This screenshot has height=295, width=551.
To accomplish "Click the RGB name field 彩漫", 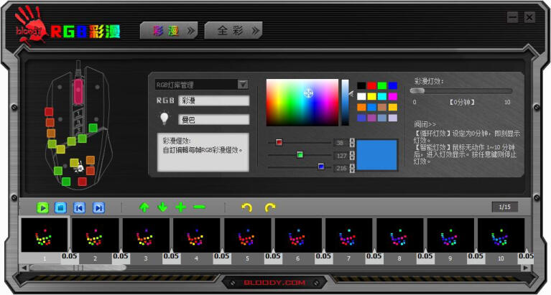I will [x=213, y=100].
